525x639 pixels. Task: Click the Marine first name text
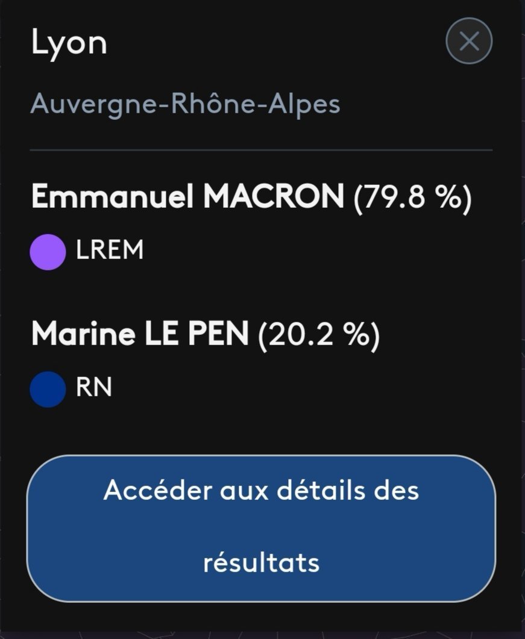point(83,334)
